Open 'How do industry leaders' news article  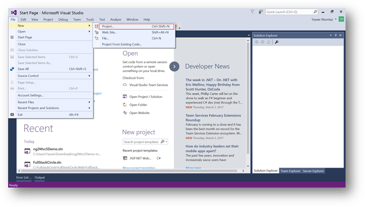point(212,149)
